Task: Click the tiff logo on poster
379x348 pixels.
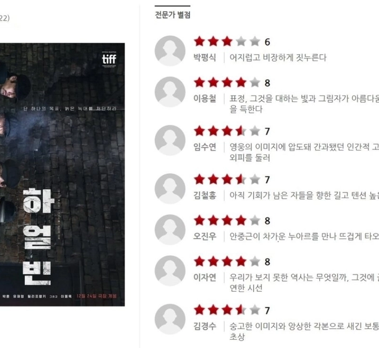Action: (x=109, y=59)
